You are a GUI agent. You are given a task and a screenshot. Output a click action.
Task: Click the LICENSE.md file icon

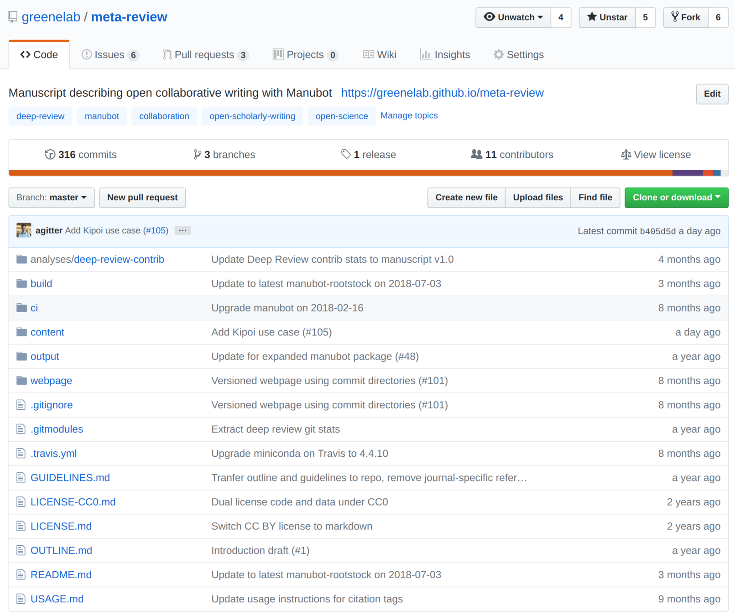pos(21,526)
